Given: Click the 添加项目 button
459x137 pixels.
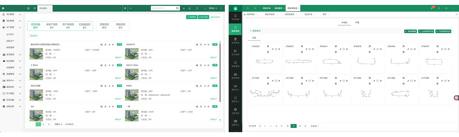Looking at the screenshot, I should pos(191,17).
